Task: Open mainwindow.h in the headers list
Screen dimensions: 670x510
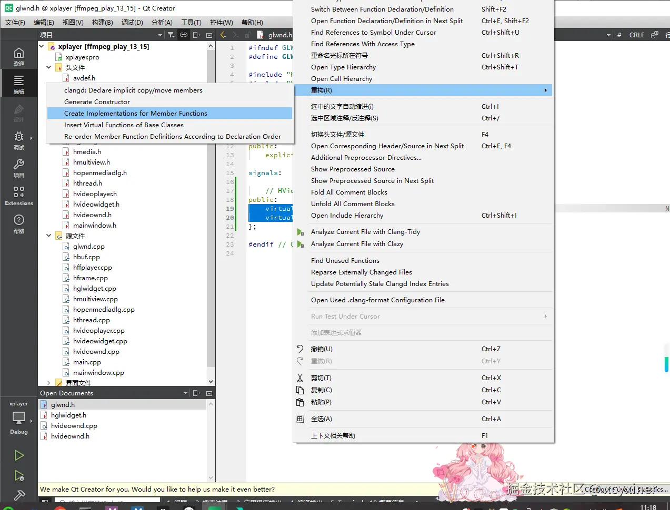Action: click(x=94, y=225)
